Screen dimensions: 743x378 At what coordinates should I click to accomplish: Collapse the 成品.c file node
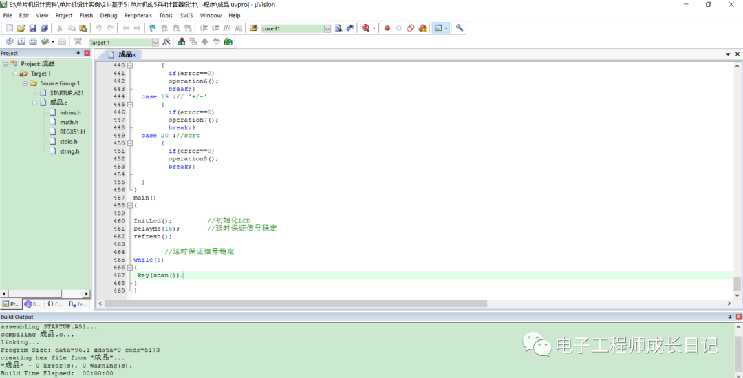[x=34, y=103]
